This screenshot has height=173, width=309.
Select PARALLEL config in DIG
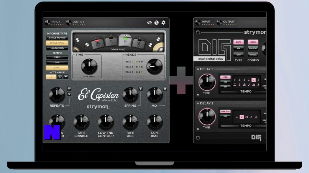[x=253, y=55]
